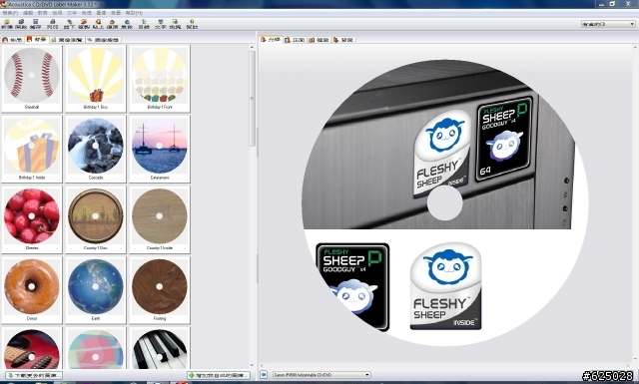Open the first item in the menu bar
This screenshot has width=639, height=384.
(10, 13)
